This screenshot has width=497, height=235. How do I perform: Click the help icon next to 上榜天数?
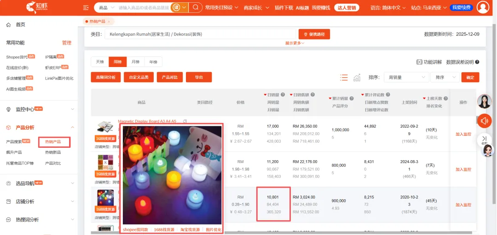click(445, 98)
